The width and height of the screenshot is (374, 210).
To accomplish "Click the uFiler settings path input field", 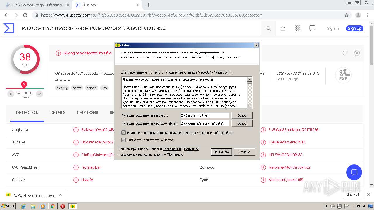I will (x=205, y=123).
